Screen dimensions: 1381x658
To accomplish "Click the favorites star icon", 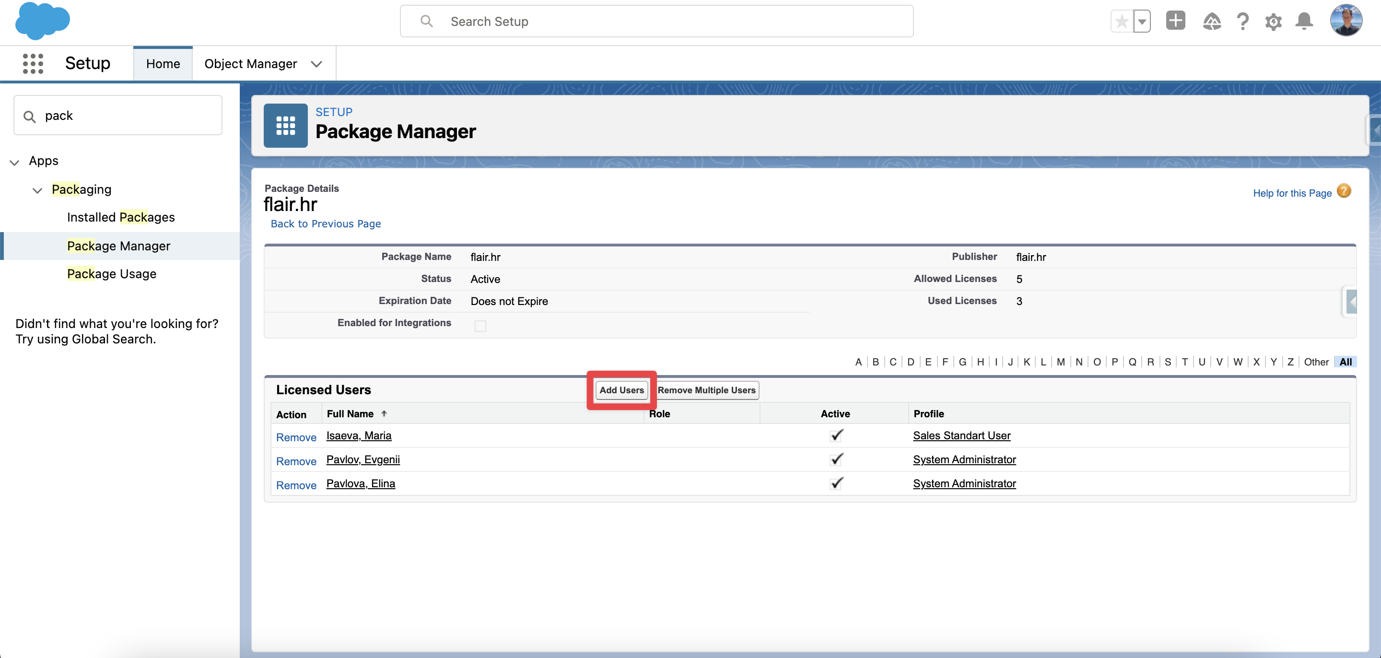I will pos(1121,22).
